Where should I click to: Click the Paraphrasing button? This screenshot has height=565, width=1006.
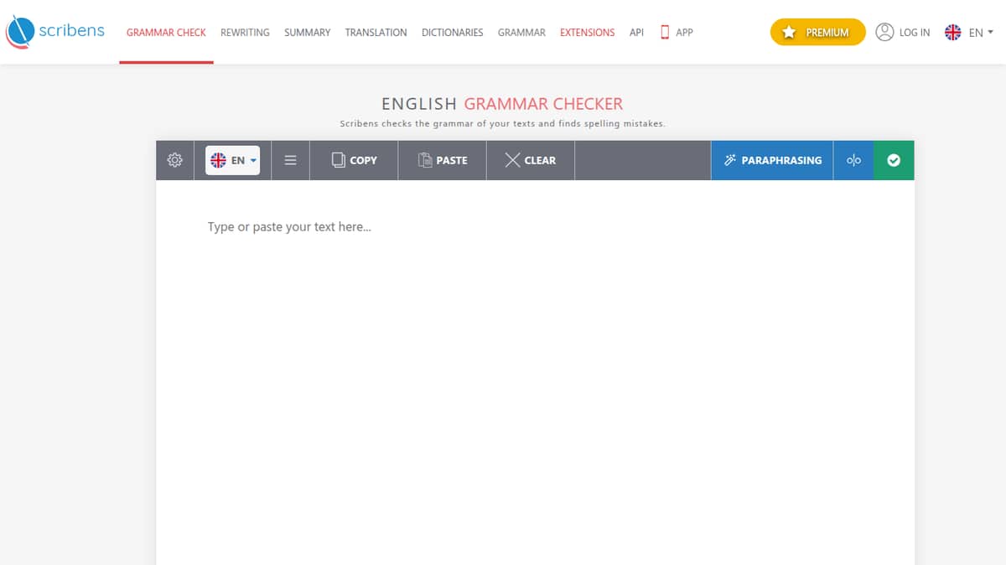click(772, 160)
